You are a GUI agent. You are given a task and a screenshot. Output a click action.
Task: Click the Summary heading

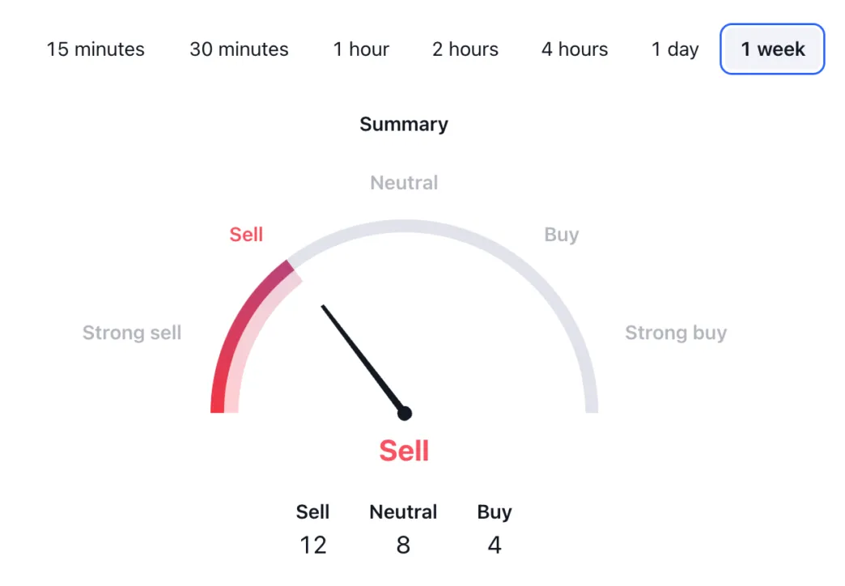[x=403, y=124]
